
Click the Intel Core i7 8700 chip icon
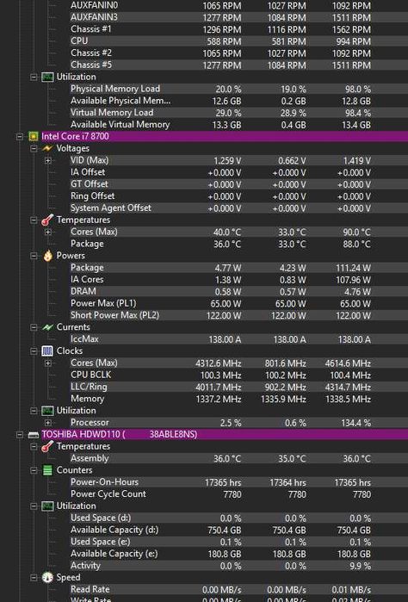point(34,136)
